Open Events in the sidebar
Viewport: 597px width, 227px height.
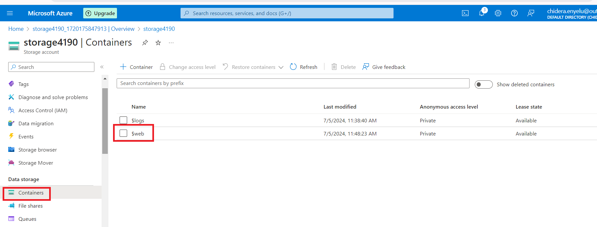(26, 136)
